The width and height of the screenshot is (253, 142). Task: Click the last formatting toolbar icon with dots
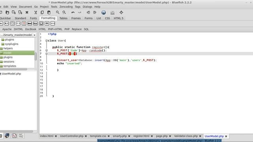(x=53, y=24)
